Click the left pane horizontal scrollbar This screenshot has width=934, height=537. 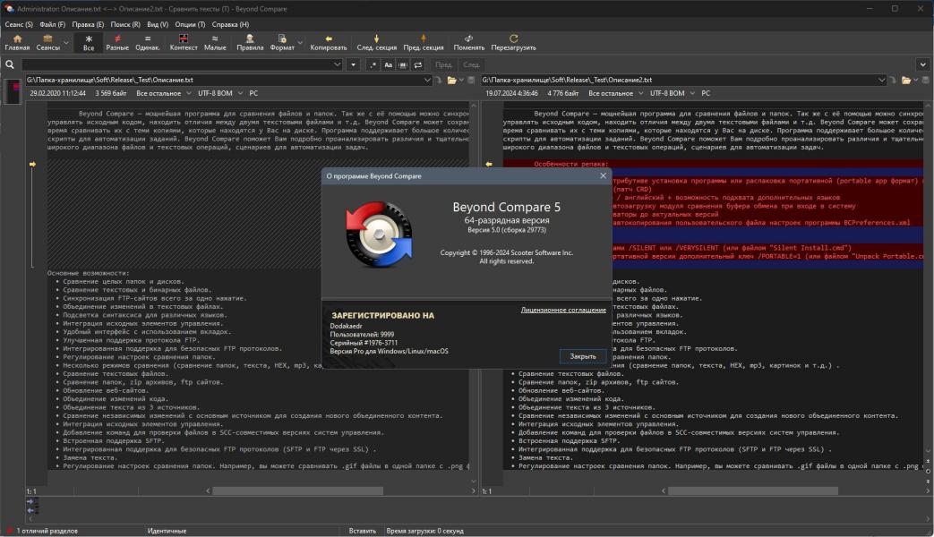pyautogui.click(x=298, y=491)
